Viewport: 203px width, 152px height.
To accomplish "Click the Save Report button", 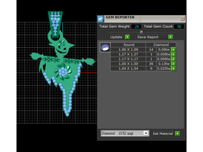I will [152, 37].
